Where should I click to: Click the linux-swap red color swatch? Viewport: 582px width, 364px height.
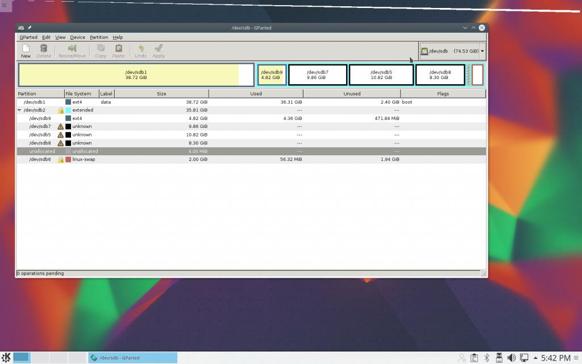pos(68,160)
